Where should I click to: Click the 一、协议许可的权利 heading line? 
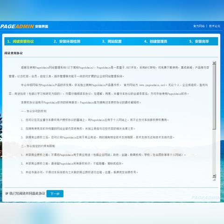point(34,111)
